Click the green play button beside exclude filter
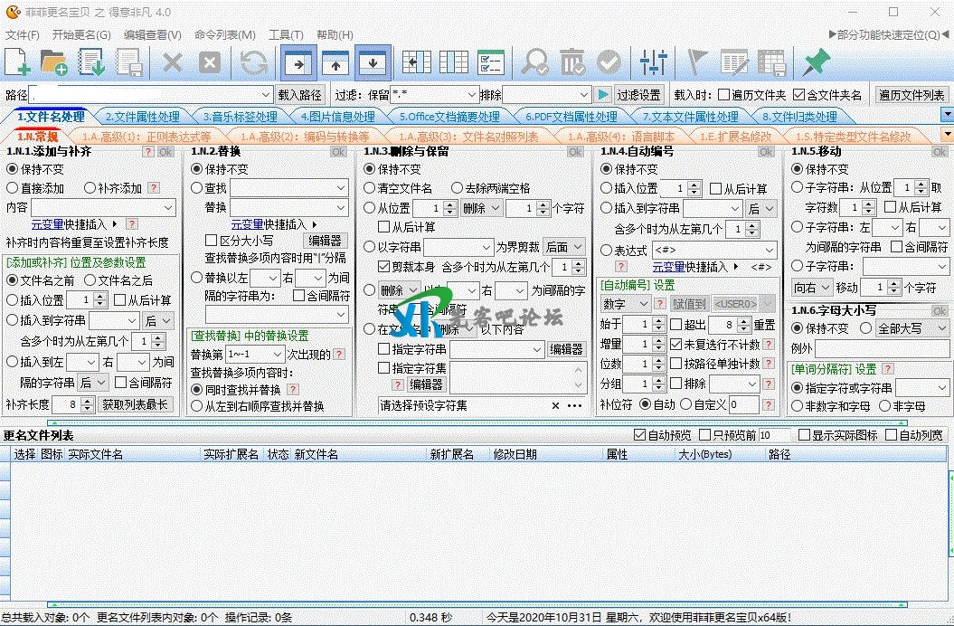Viewport: 954px width, 626px height. click(603, 95)
